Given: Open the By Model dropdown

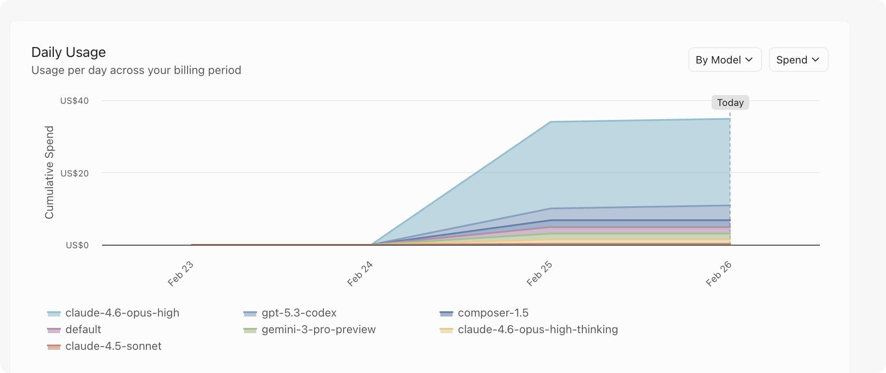Looking at the screenshot, I should click(724, 60).
